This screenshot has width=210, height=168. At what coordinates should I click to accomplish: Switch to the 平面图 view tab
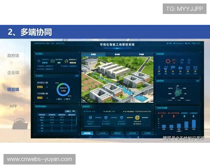[x=141, y=54]
